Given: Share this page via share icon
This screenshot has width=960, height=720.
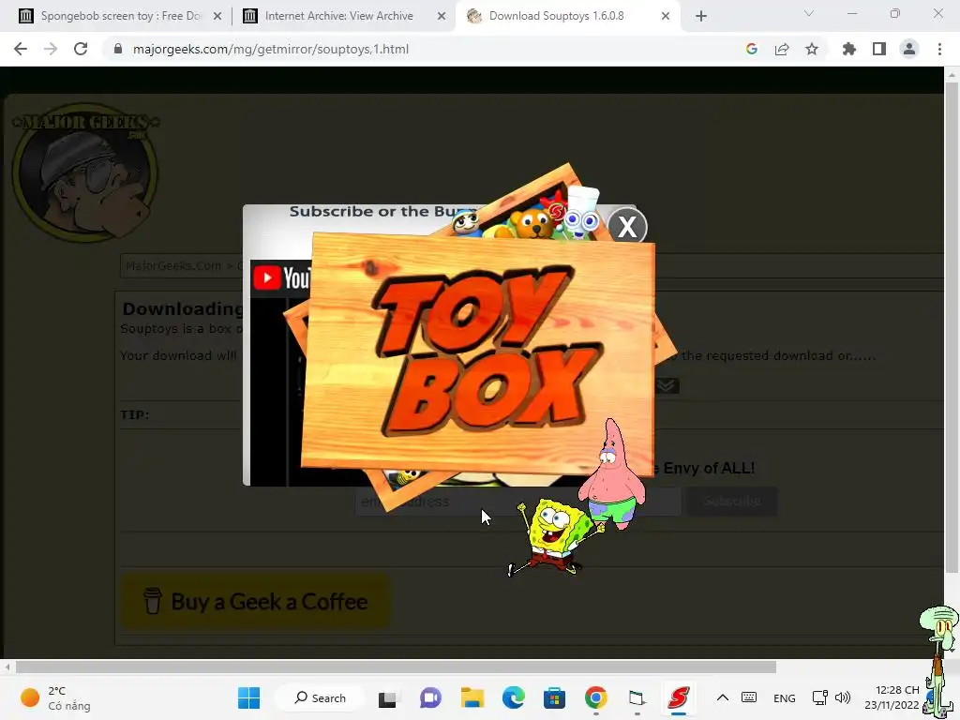Looking at the screenshot, I should point(782,49).
